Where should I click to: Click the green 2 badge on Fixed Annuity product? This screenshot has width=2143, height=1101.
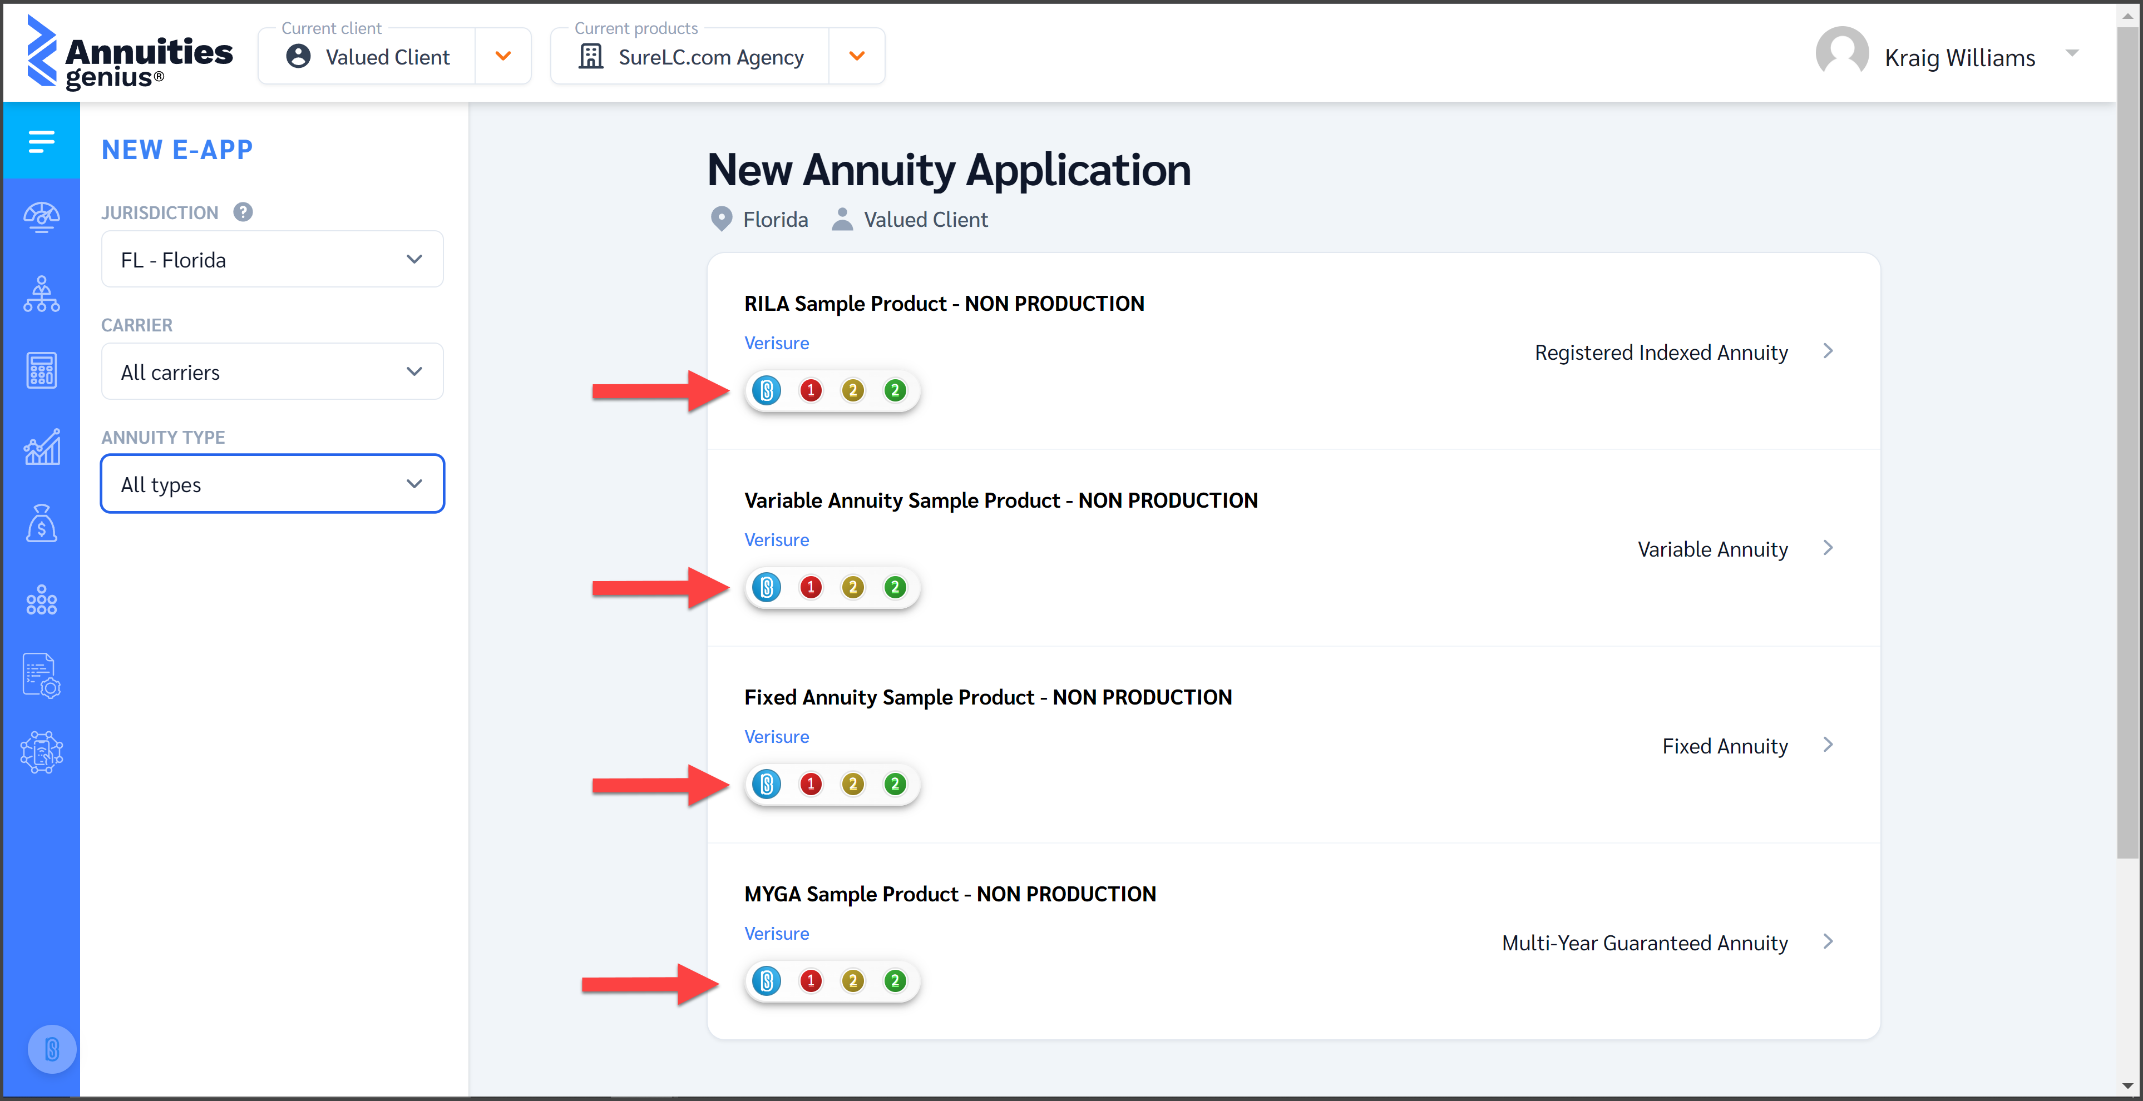[895, 784]
